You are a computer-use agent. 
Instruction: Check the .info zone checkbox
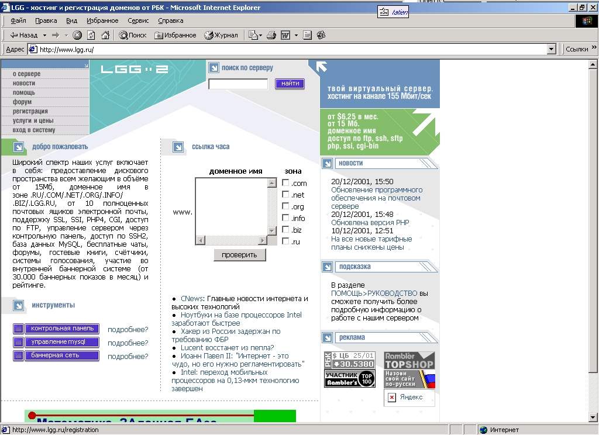[285, 217]
